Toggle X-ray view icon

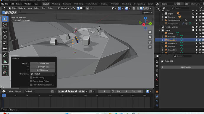point(134,8)
